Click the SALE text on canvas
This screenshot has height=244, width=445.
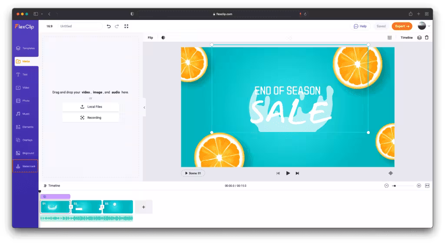[x=292, y=112]
